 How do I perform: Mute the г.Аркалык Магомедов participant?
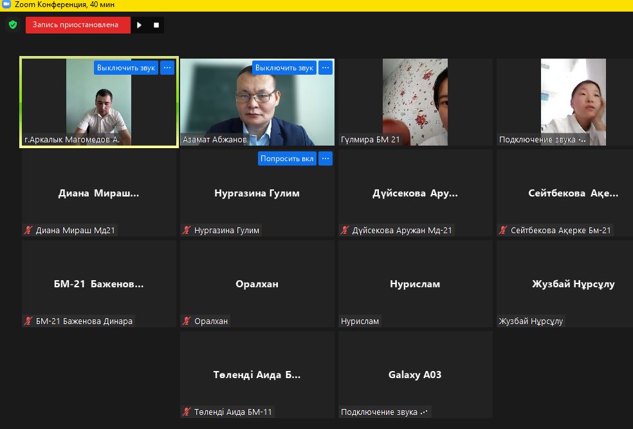126,68
